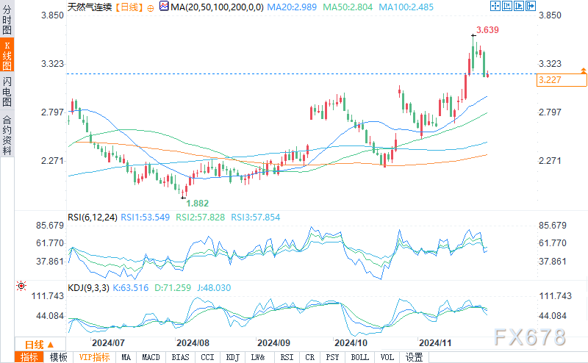
Task: Enable the MACD indicator button
Action: [x=153, y=357]
